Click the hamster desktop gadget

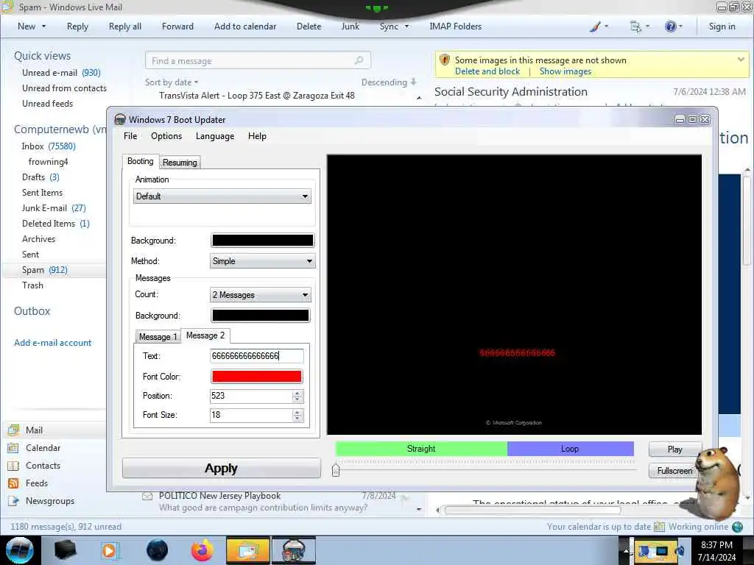click(x=716, y=483)
